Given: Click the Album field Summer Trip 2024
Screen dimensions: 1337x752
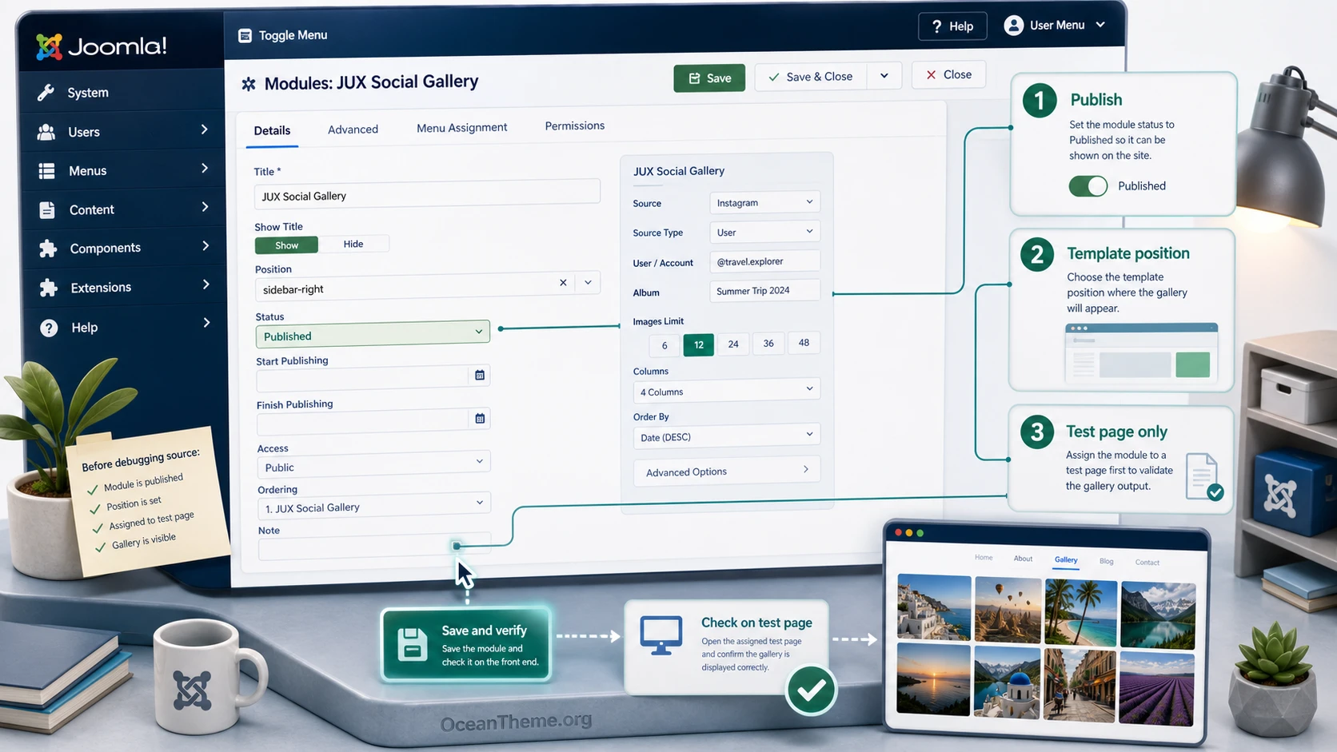Looking at the screenshot, I should point(765,290).
